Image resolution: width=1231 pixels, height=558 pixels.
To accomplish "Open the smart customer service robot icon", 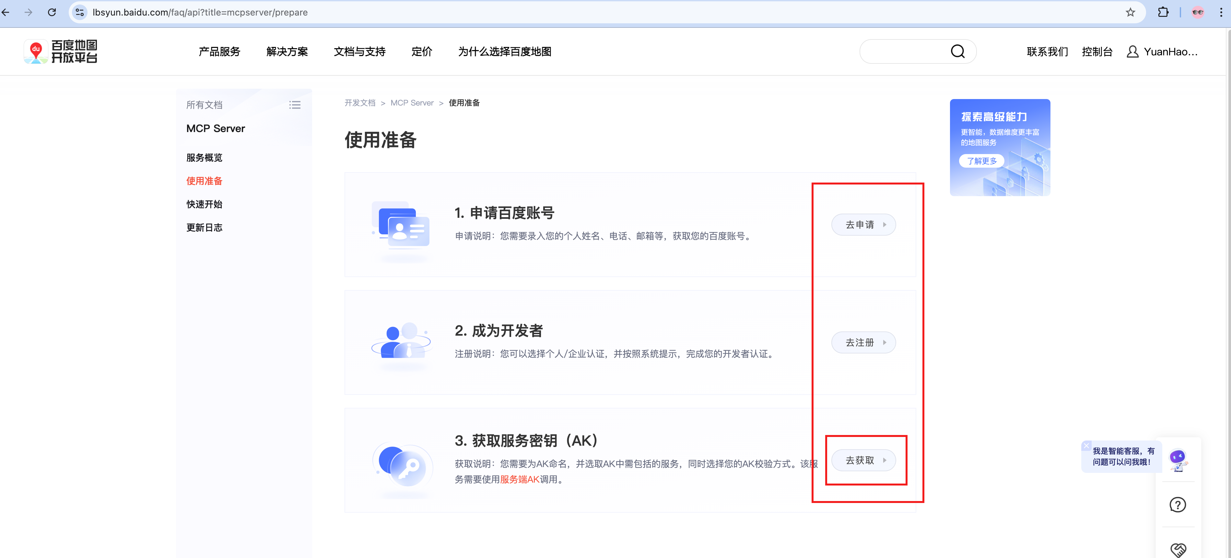I will click(x=1178, y=460).
